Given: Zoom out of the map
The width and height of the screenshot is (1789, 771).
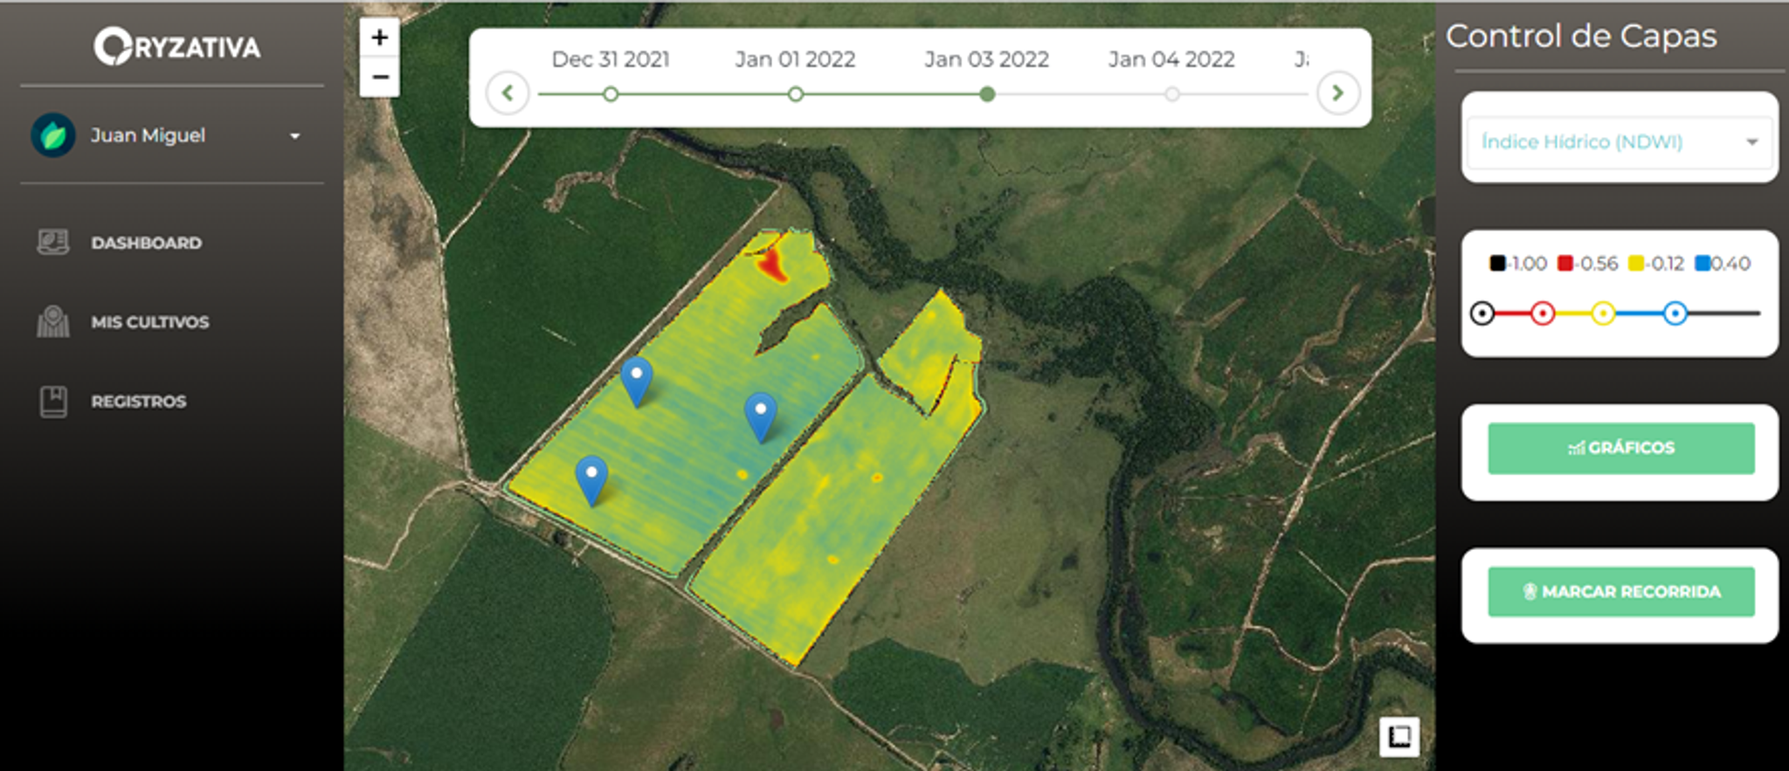Looking at the screenshot, I should pyautogui.click(x=380, y=77).
